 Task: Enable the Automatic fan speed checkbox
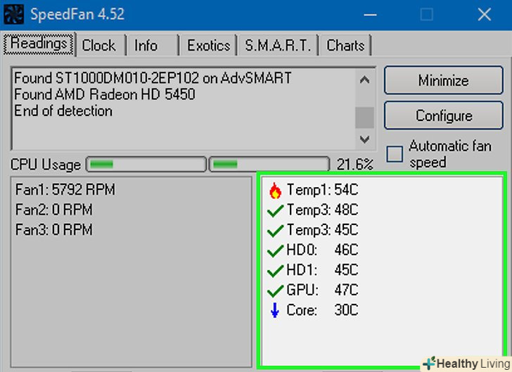[x=395, y=154]
